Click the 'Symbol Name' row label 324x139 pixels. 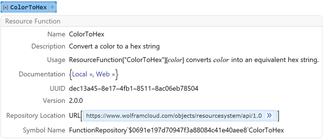44,130
